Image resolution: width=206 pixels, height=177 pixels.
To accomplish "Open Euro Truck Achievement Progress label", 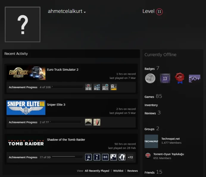I will pos(23,87).
